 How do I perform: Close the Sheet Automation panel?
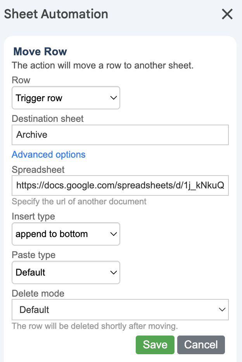point(227,14)
